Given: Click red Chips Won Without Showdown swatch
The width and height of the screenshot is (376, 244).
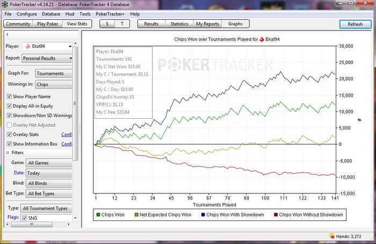Looking at the screenshot, I should pyautogui.click(x=276, y=215).
